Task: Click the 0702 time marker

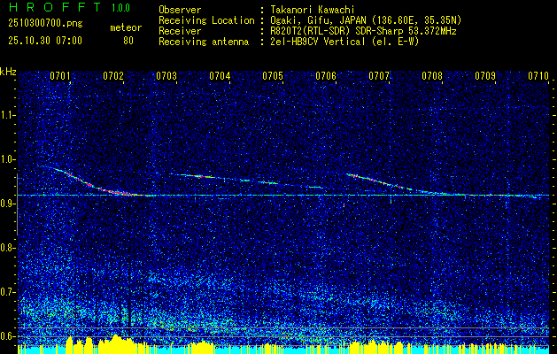Action: (113, 75)
